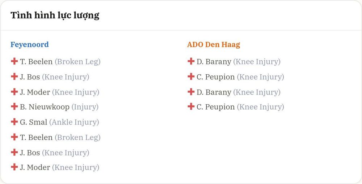Choose the first C. Peupion player name

tap(216, 77)
